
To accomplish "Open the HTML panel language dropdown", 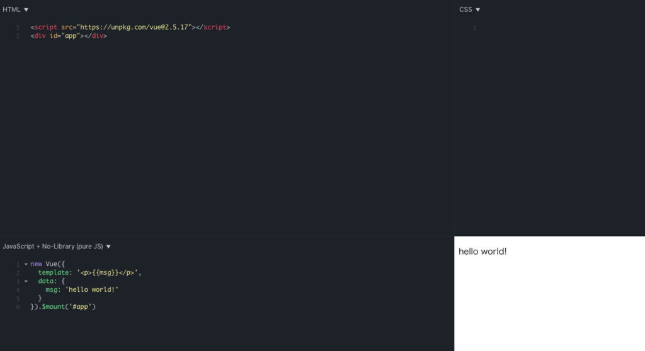I will [x=16, y=9].
